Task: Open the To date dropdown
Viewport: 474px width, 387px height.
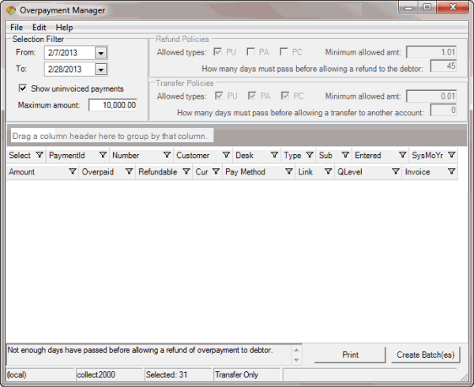Action: [x=100, y=70]
